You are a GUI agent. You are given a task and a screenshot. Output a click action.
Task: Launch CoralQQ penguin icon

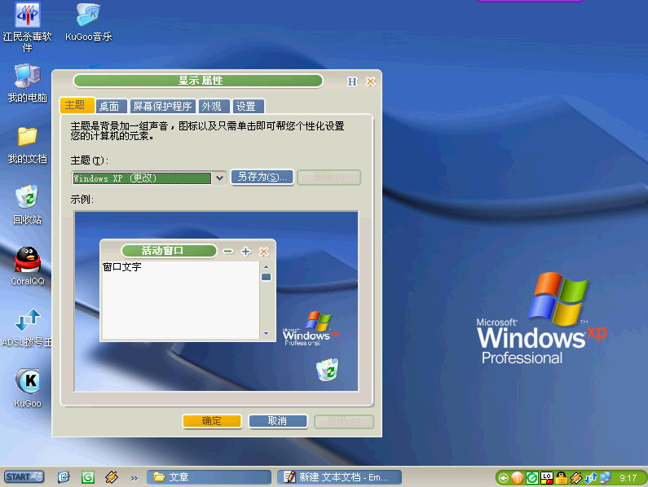pyautogui.click(x=27, y=260)
